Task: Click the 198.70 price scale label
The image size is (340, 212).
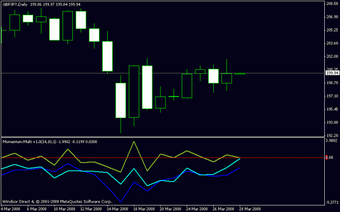Action: point(332,83)
